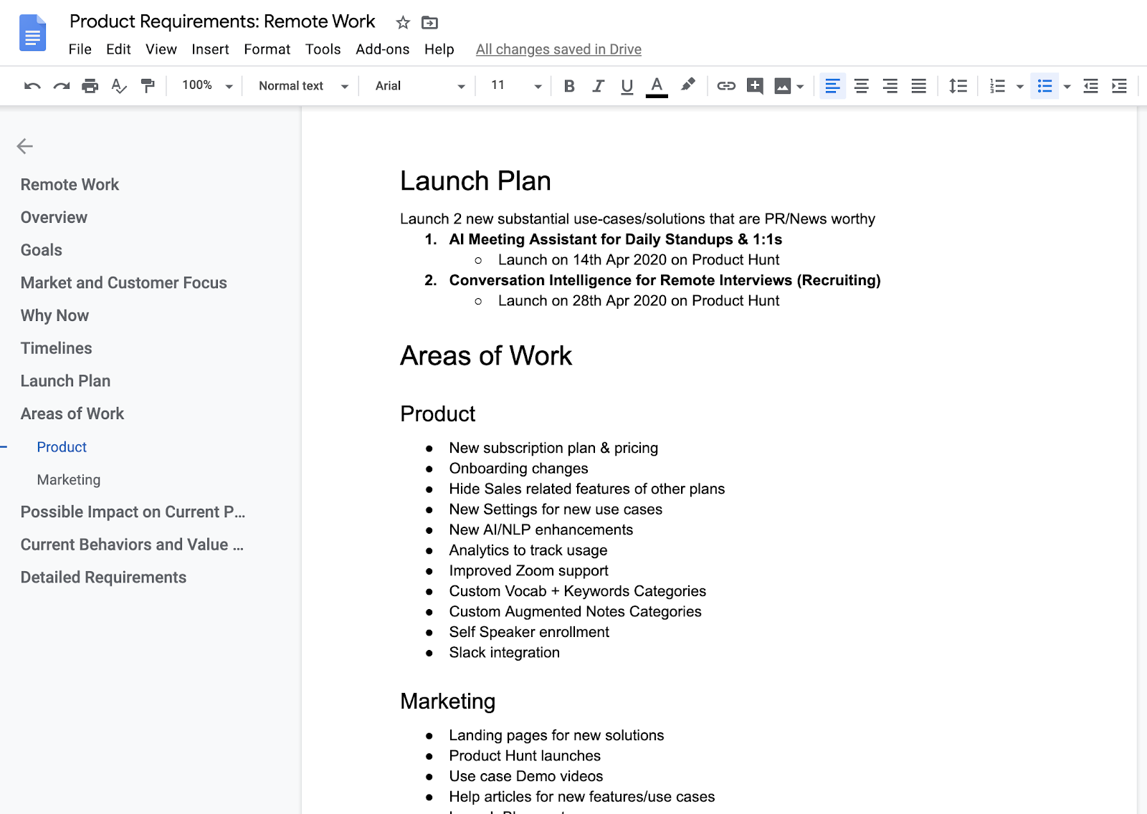1147x814 pixels.
Task: Go to Timelines outline heading
Action: point(56,348)
